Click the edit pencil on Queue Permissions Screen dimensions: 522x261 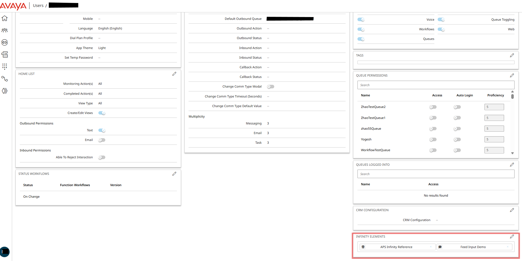[512, 75]
